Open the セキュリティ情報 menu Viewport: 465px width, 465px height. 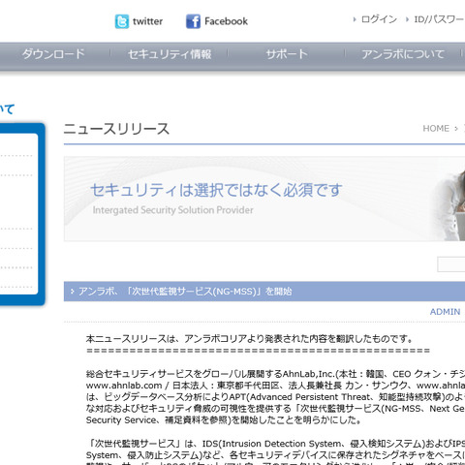tap(170, 54)
